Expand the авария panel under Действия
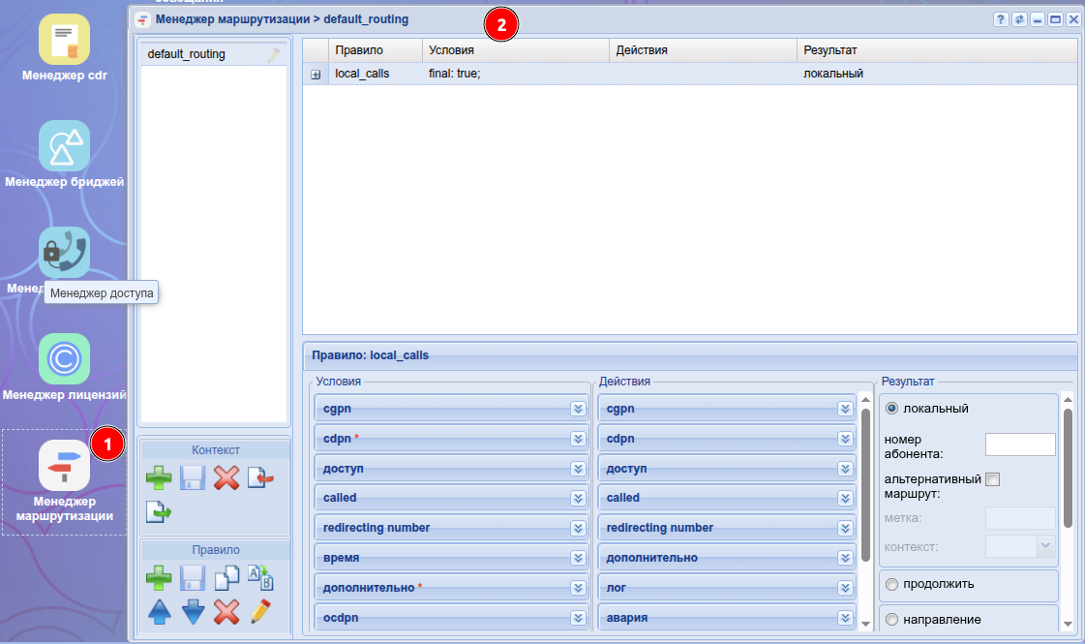The width and height of the screenshot is (1085, 644). click(845, 618)
